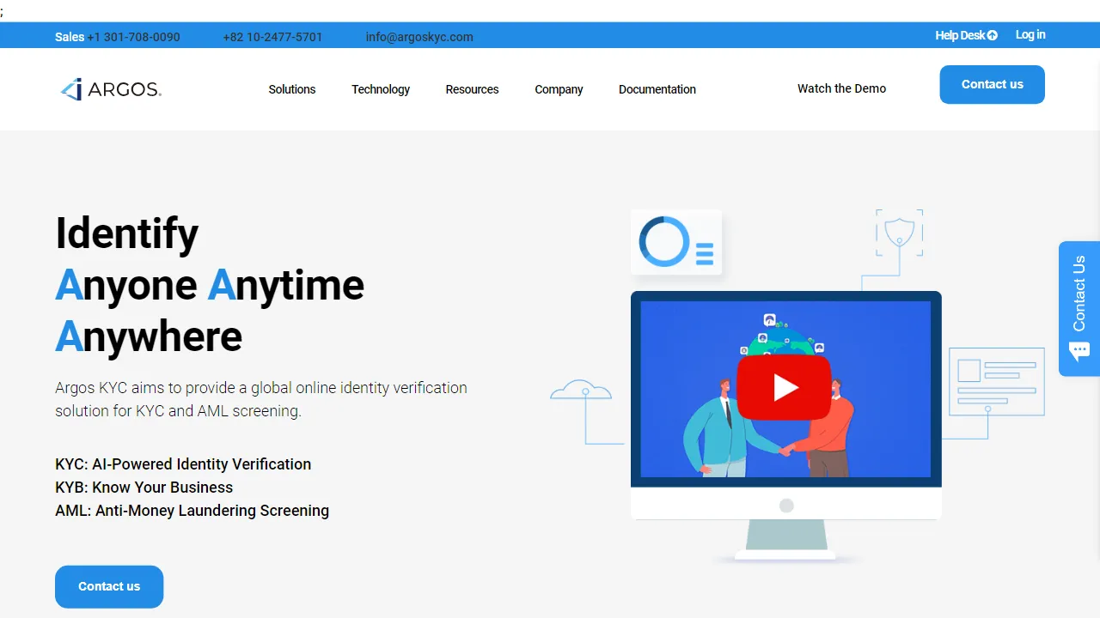Click the Log in link
The height and width of the screenshot is (618, 1100).
pos(1030,35)
